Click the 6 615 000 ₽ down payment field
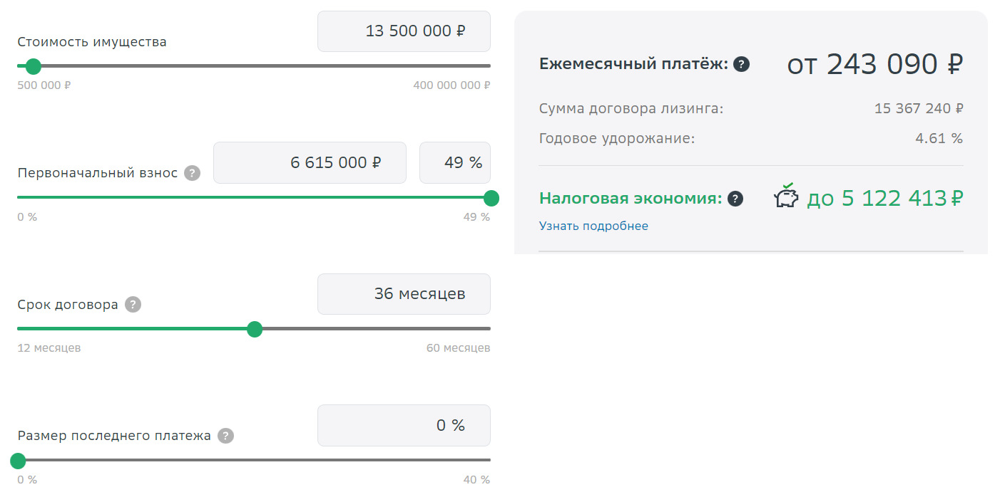 310,162
